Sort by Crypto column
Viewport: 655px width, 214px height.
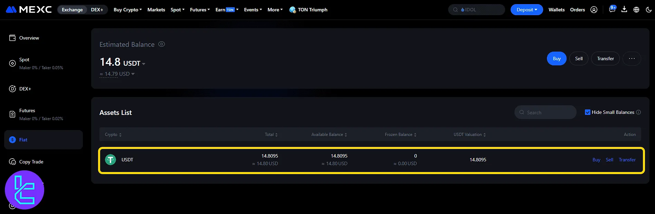tap(113, 135)
